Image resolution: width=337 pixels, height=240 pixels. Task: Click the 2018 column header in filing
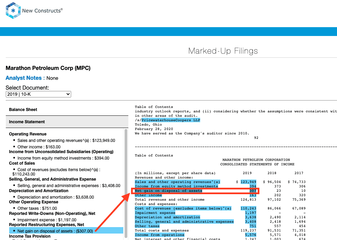point(272,173)
